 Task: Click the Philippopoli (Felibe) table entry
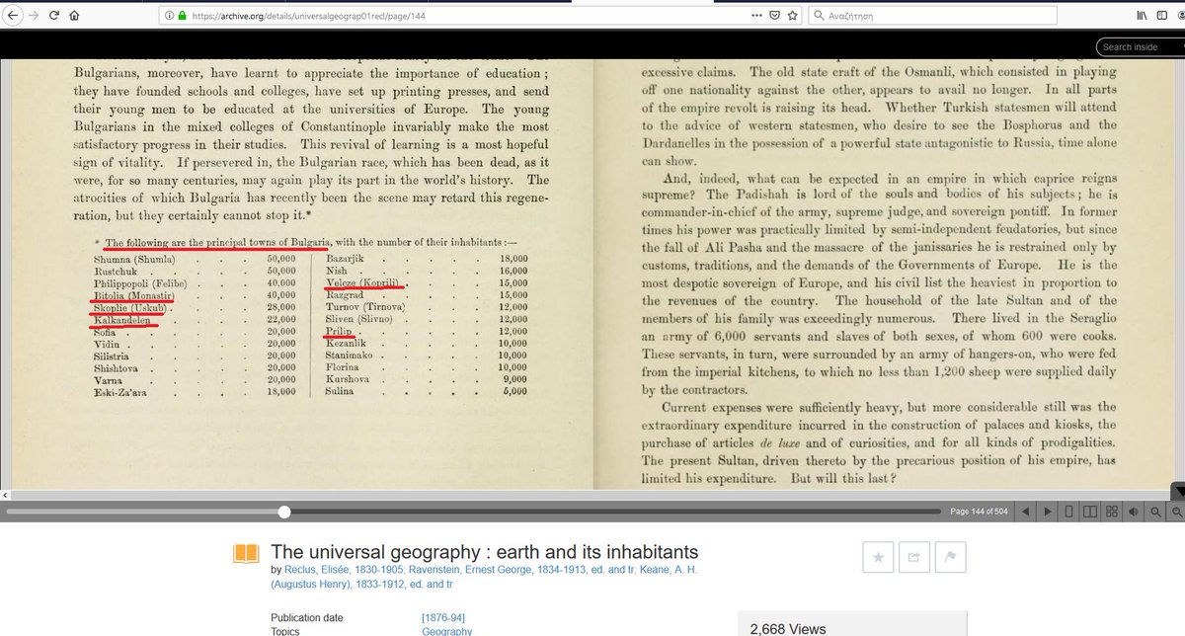(142, 283)
